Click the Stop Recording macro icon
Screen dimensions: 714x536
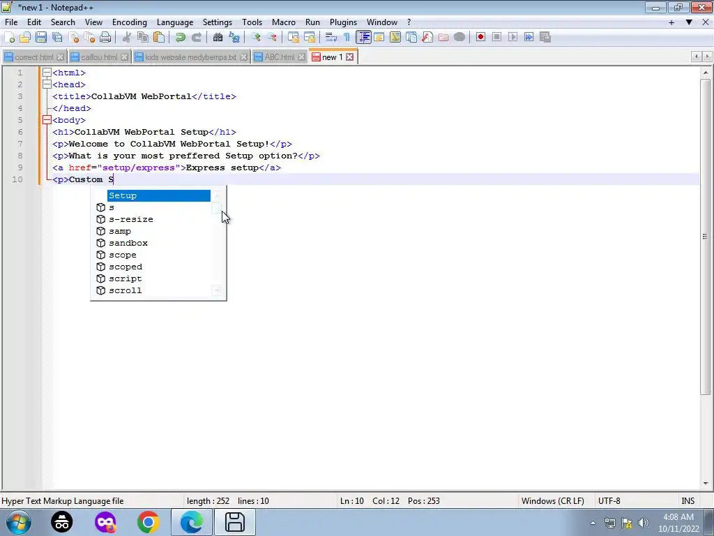pyautogui.click(x=496, y=38)
